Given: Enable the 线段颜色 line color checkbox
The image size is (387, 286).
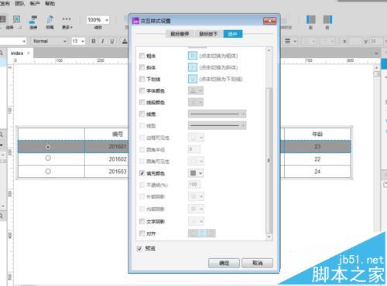Looking at the screenshot, I should click(142, 102).
